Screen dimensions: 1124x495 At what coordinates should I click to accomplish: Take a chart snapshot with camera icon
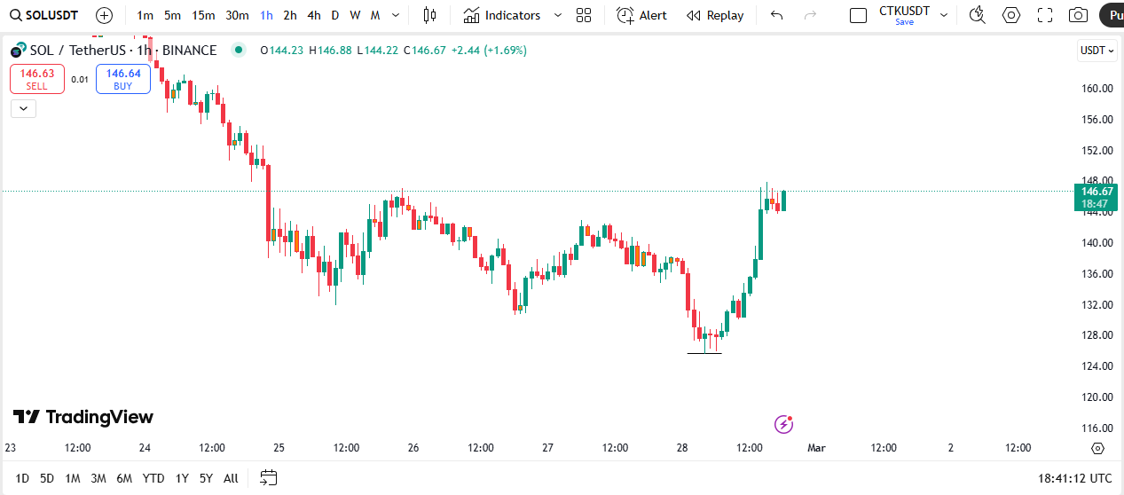[x=1078, y=15]
